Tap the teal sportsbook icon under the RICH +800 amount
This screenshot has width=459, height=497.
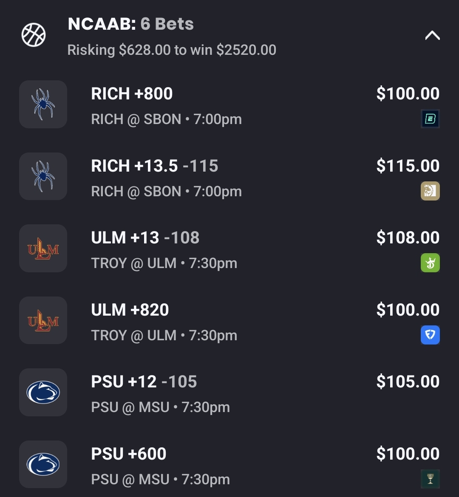click(x=430, y=119)
